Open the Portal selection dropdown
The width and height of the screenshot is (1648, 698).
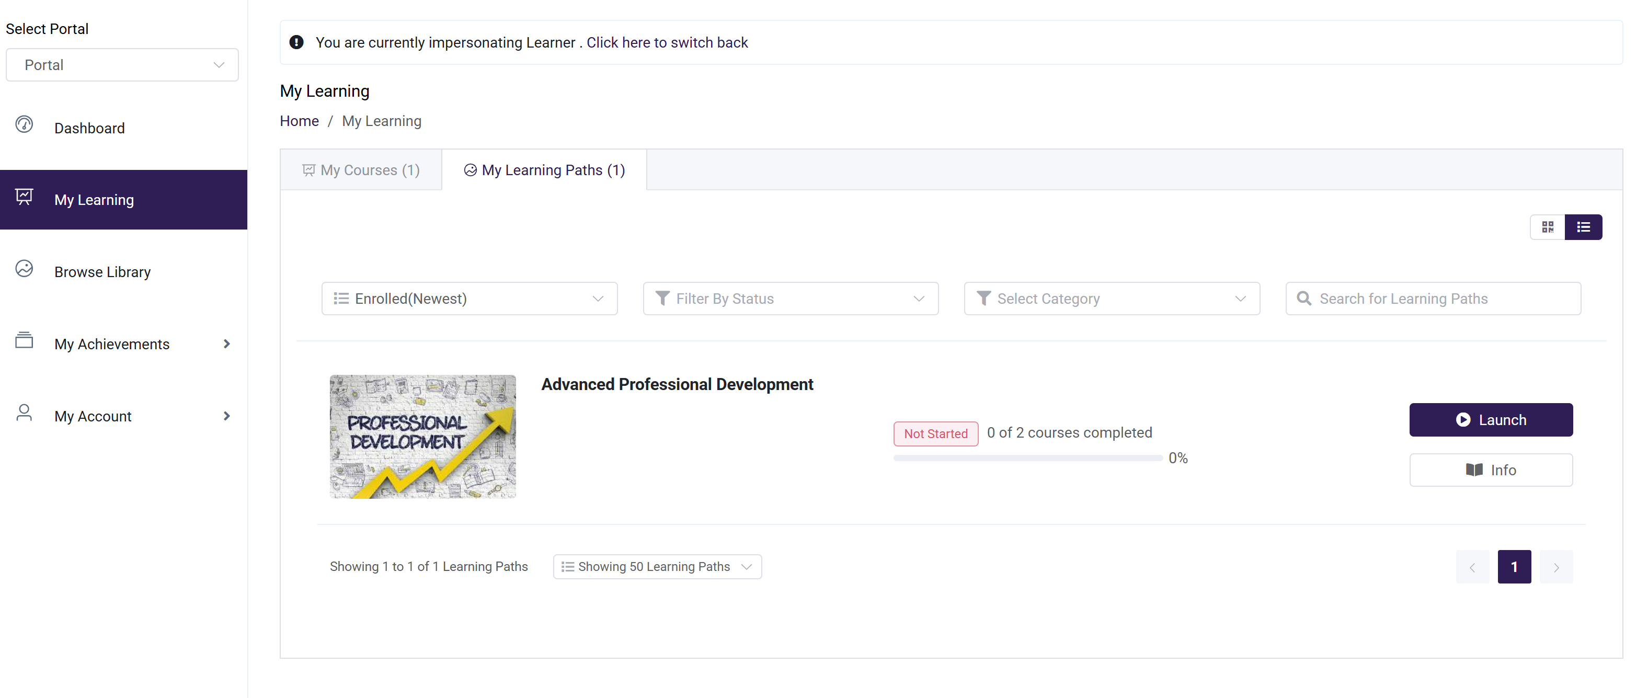[x=122, y=65]
